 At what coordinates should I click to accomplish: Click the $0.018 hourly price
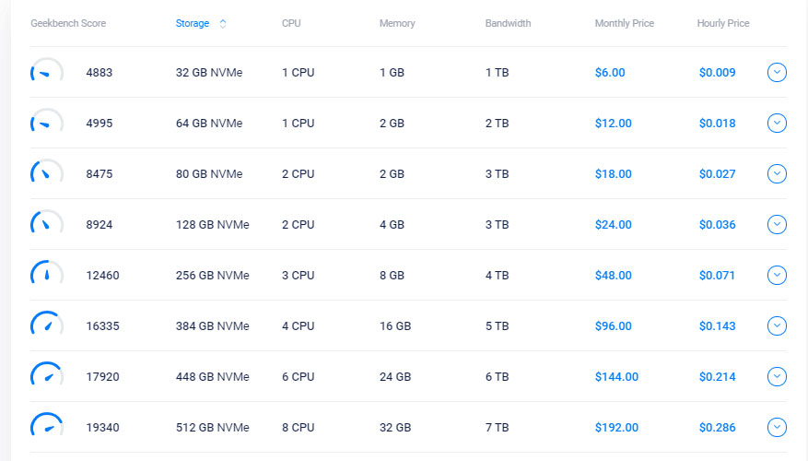[717, 124]
